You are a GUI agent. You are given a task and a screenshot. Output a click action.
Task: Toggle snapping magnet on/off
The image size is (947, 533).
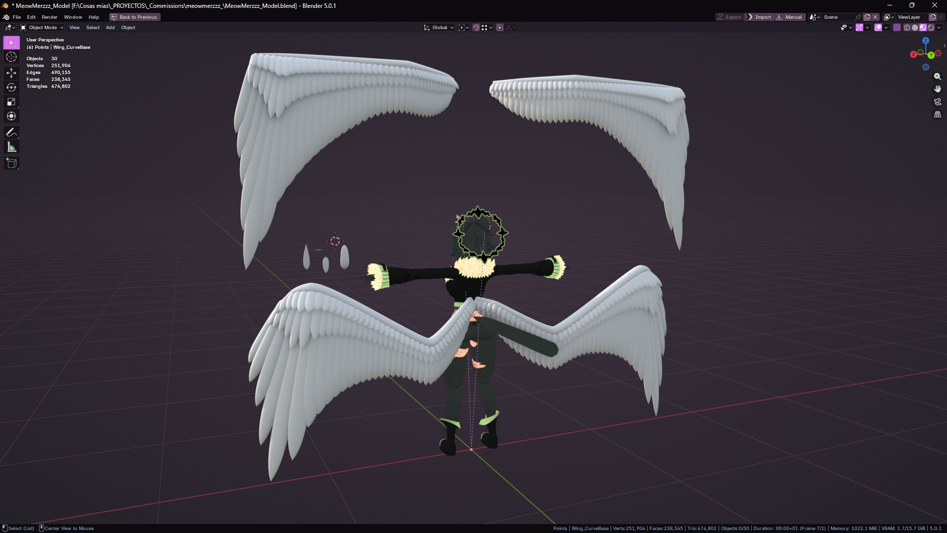(476, 28)
